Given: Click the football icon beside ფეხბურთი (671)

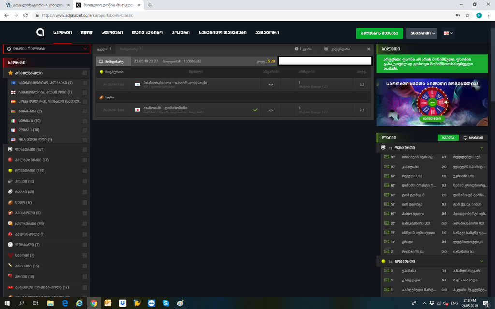Looking at the screenshot, I should pos(10,149).
